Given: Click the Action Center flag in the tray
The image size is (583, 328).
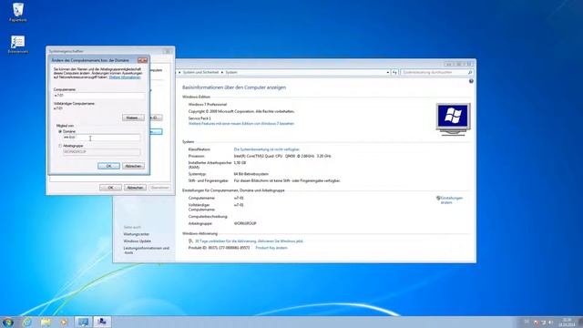Looking at the screenshot, I should 536,322.
